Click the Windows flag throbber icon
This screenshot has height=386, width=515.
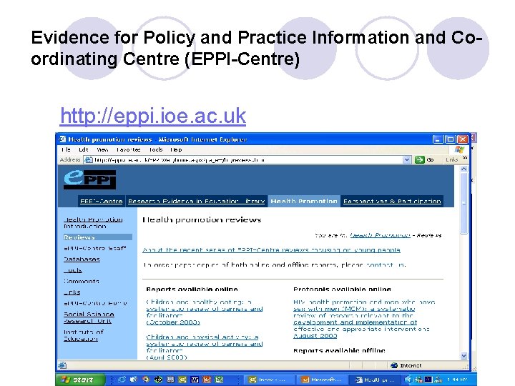[x=459, y=150]
